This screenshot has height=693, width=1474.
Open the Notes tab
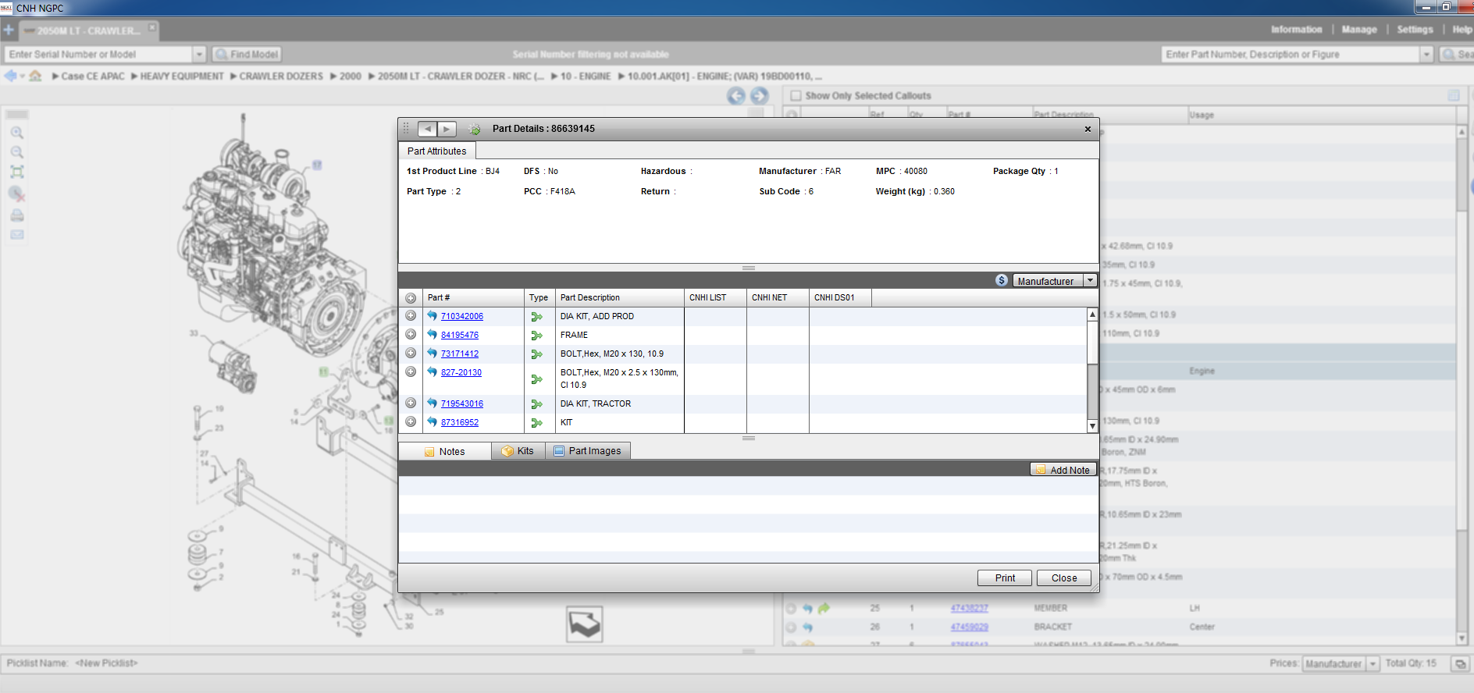tap(444, 451)
